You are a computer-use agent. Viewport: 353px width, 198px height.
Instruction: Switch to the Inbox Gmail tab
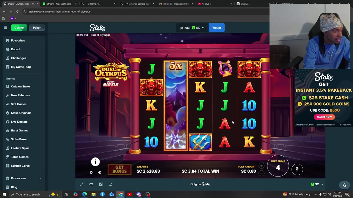click(x=175, y=4)
